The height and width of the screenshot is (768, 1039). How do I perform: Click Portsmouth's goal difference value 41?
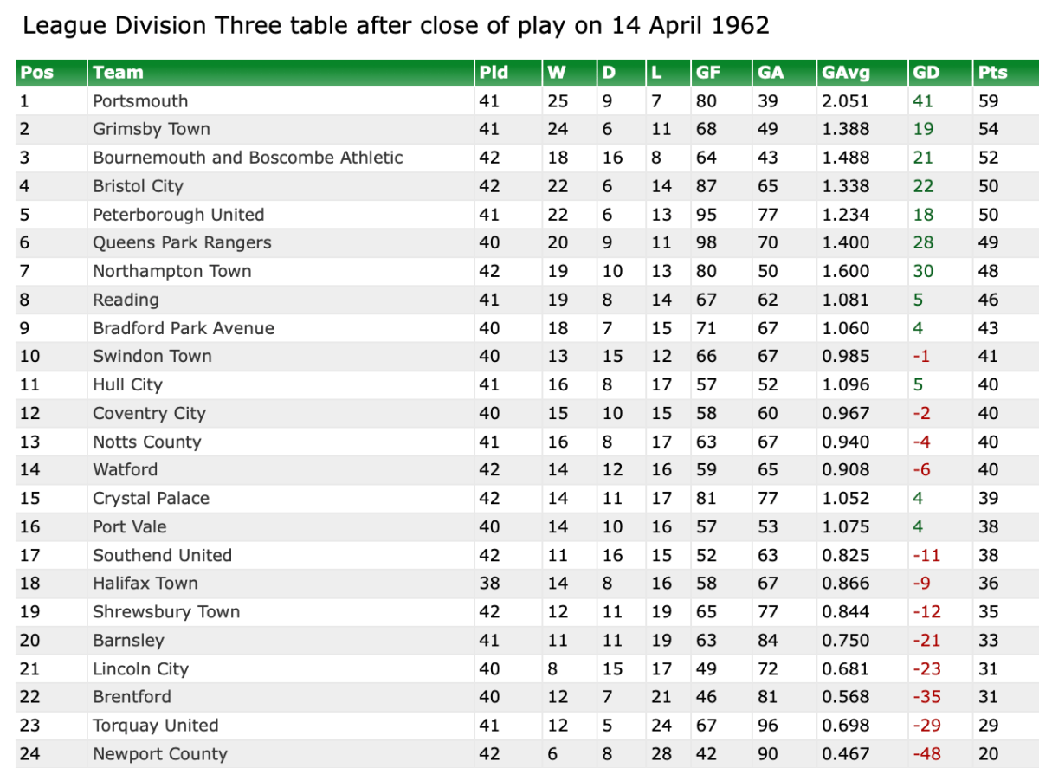(x=923, y=100)
